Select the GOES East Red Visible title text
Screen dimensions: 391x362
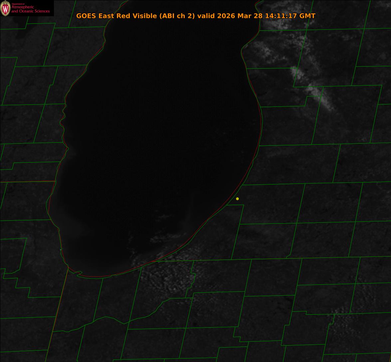coord(116,16)
